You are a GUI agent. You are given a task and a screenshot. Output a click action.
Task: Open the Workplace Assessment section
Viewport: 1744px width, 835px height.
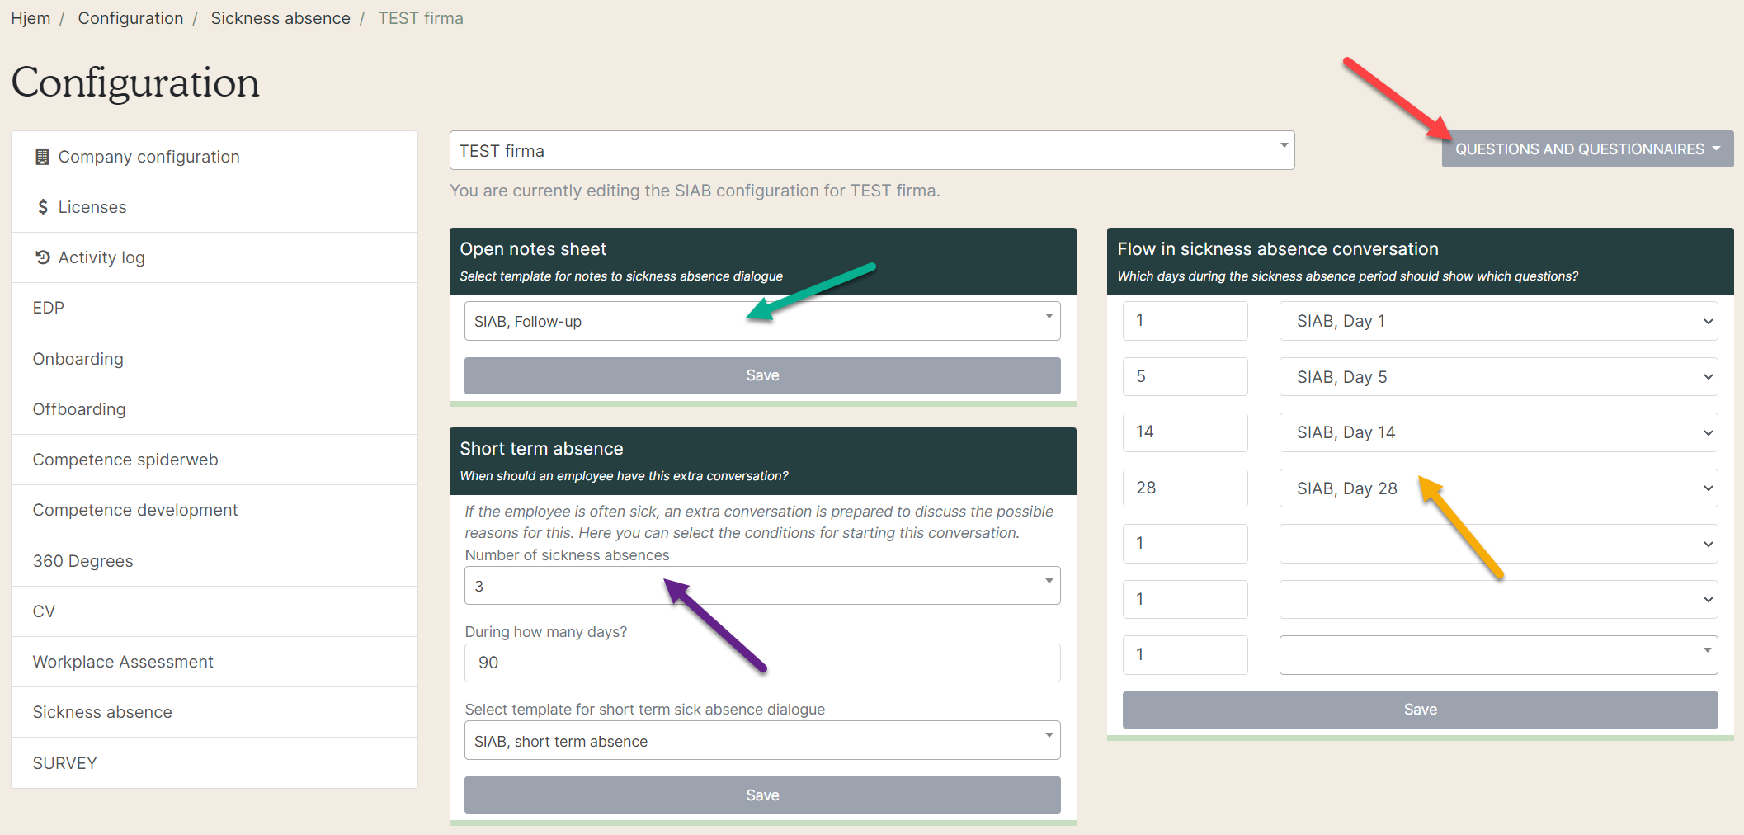click(122, 661)
